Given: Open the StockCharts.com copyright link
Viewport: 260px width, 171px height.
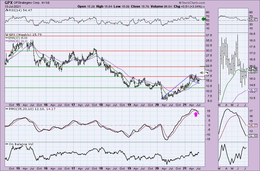Looking at the screenshot, I should (192, 3).
